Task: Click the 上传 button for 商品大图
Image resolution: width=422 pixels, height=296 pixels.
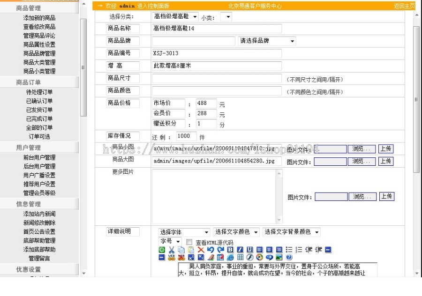Action: [x=386, y=161]
